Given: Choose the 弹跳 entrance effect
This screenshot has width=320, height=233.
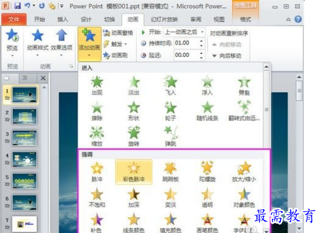Looking at the screenshot, I should (x=171, y=137).
